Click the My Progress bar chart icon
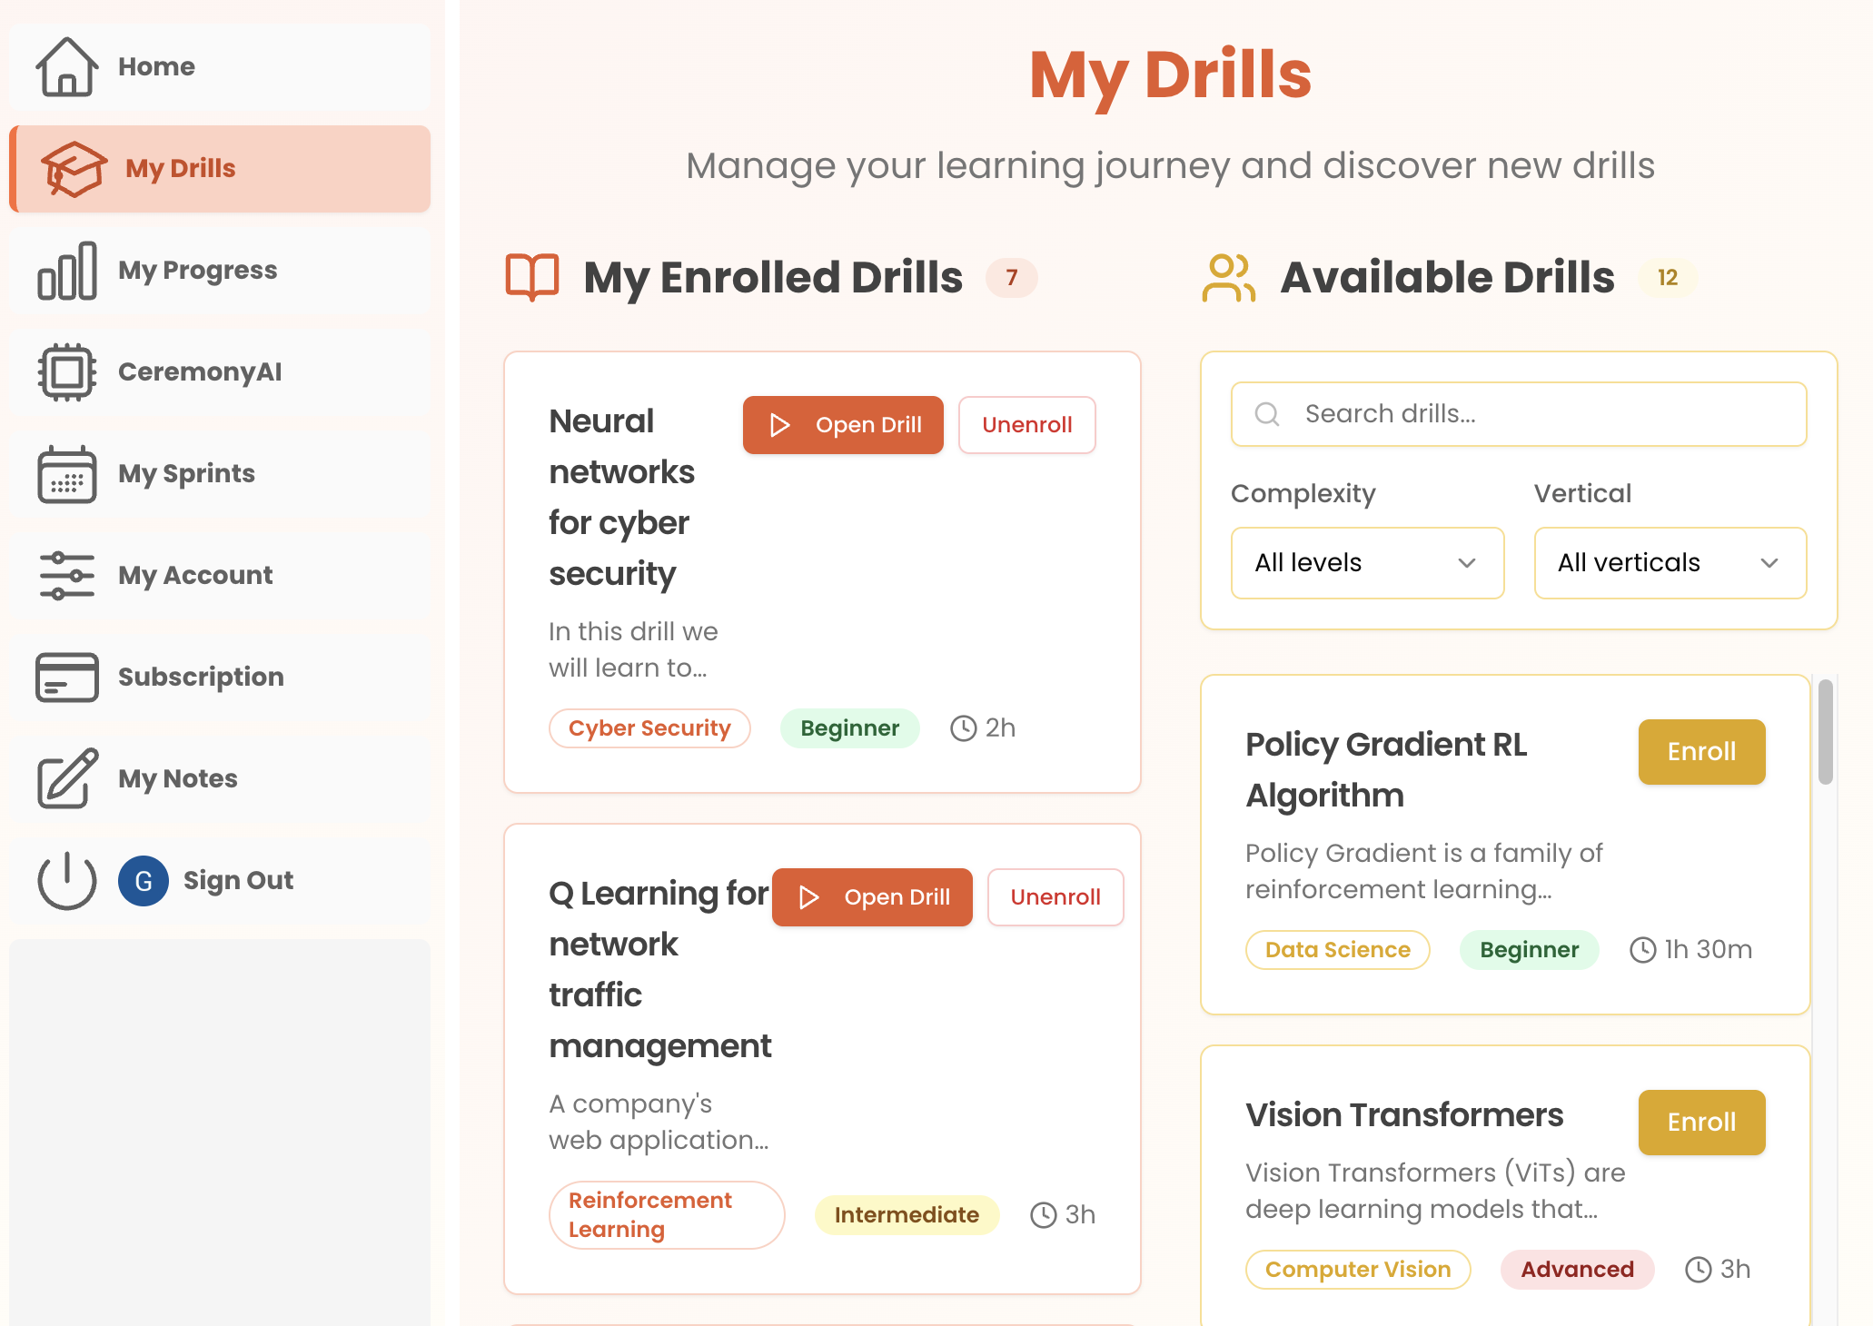 click(66, 271)
